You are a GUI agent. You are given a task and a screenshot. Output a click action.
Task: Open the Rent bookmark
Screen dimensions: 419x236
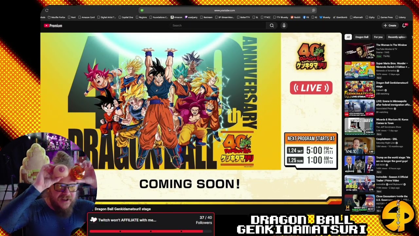pos(72,17)
